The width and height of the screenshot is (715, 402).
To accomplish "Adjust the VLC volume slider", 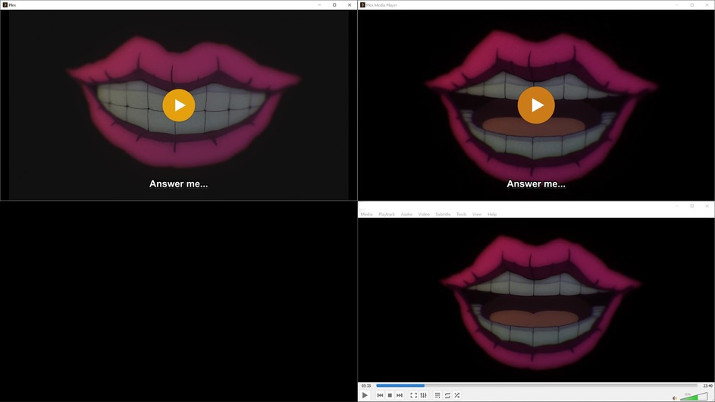I will pyautogui.click(x=694, y=397).
